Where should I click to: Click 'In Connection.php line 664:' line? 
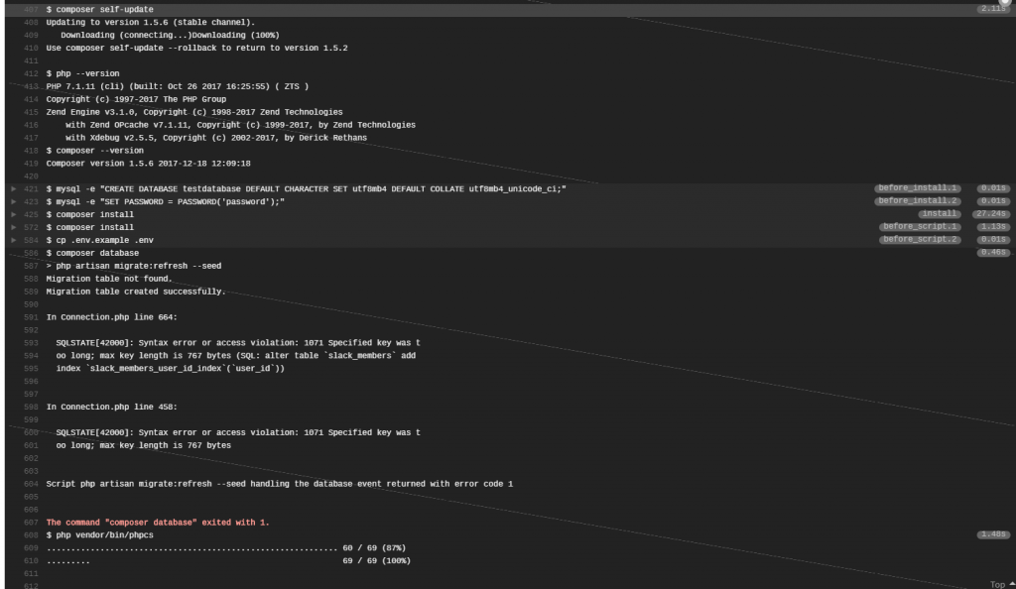click(111, 317)
